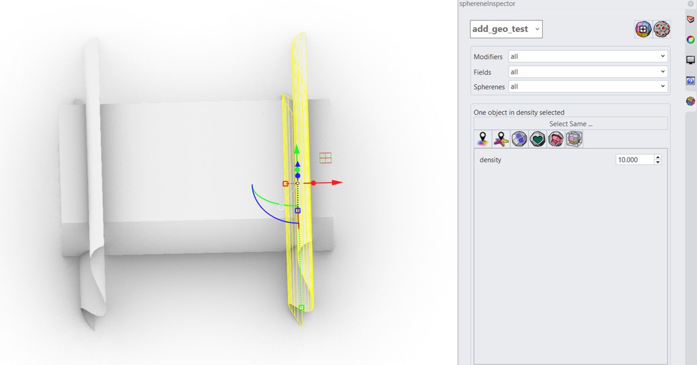The image size is (697, 365).
Task: Open the color wheel panel tab
Action: pos(690,40)
